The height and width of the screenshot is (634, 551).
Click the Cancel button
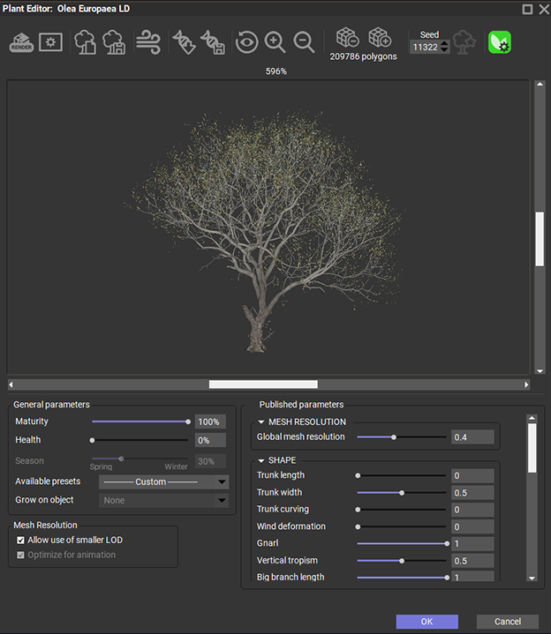(507, 622)
